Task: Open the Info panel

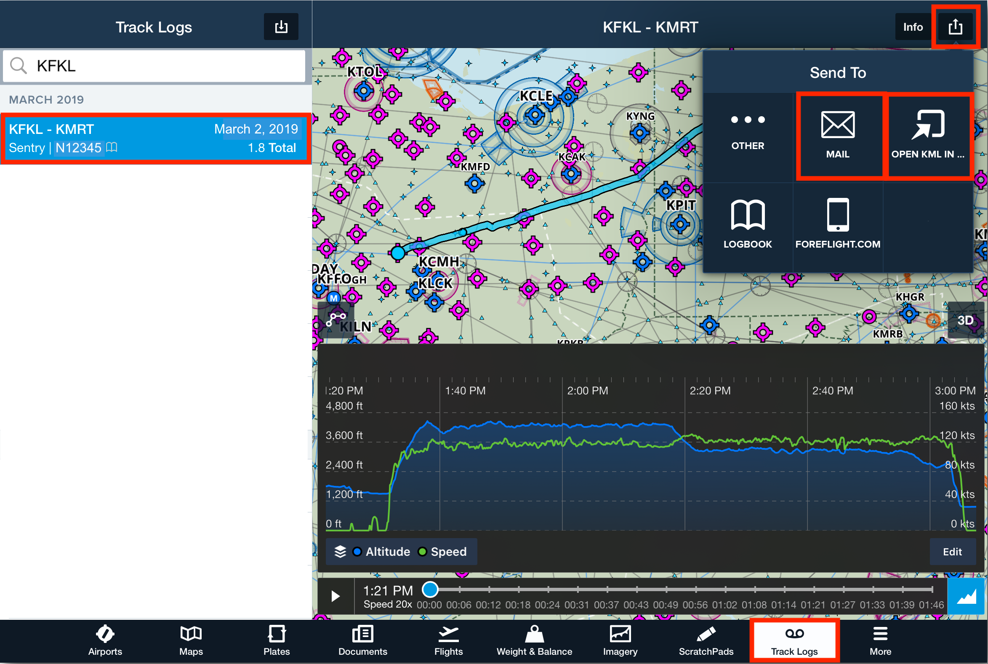Action: (x=912, y=27)
